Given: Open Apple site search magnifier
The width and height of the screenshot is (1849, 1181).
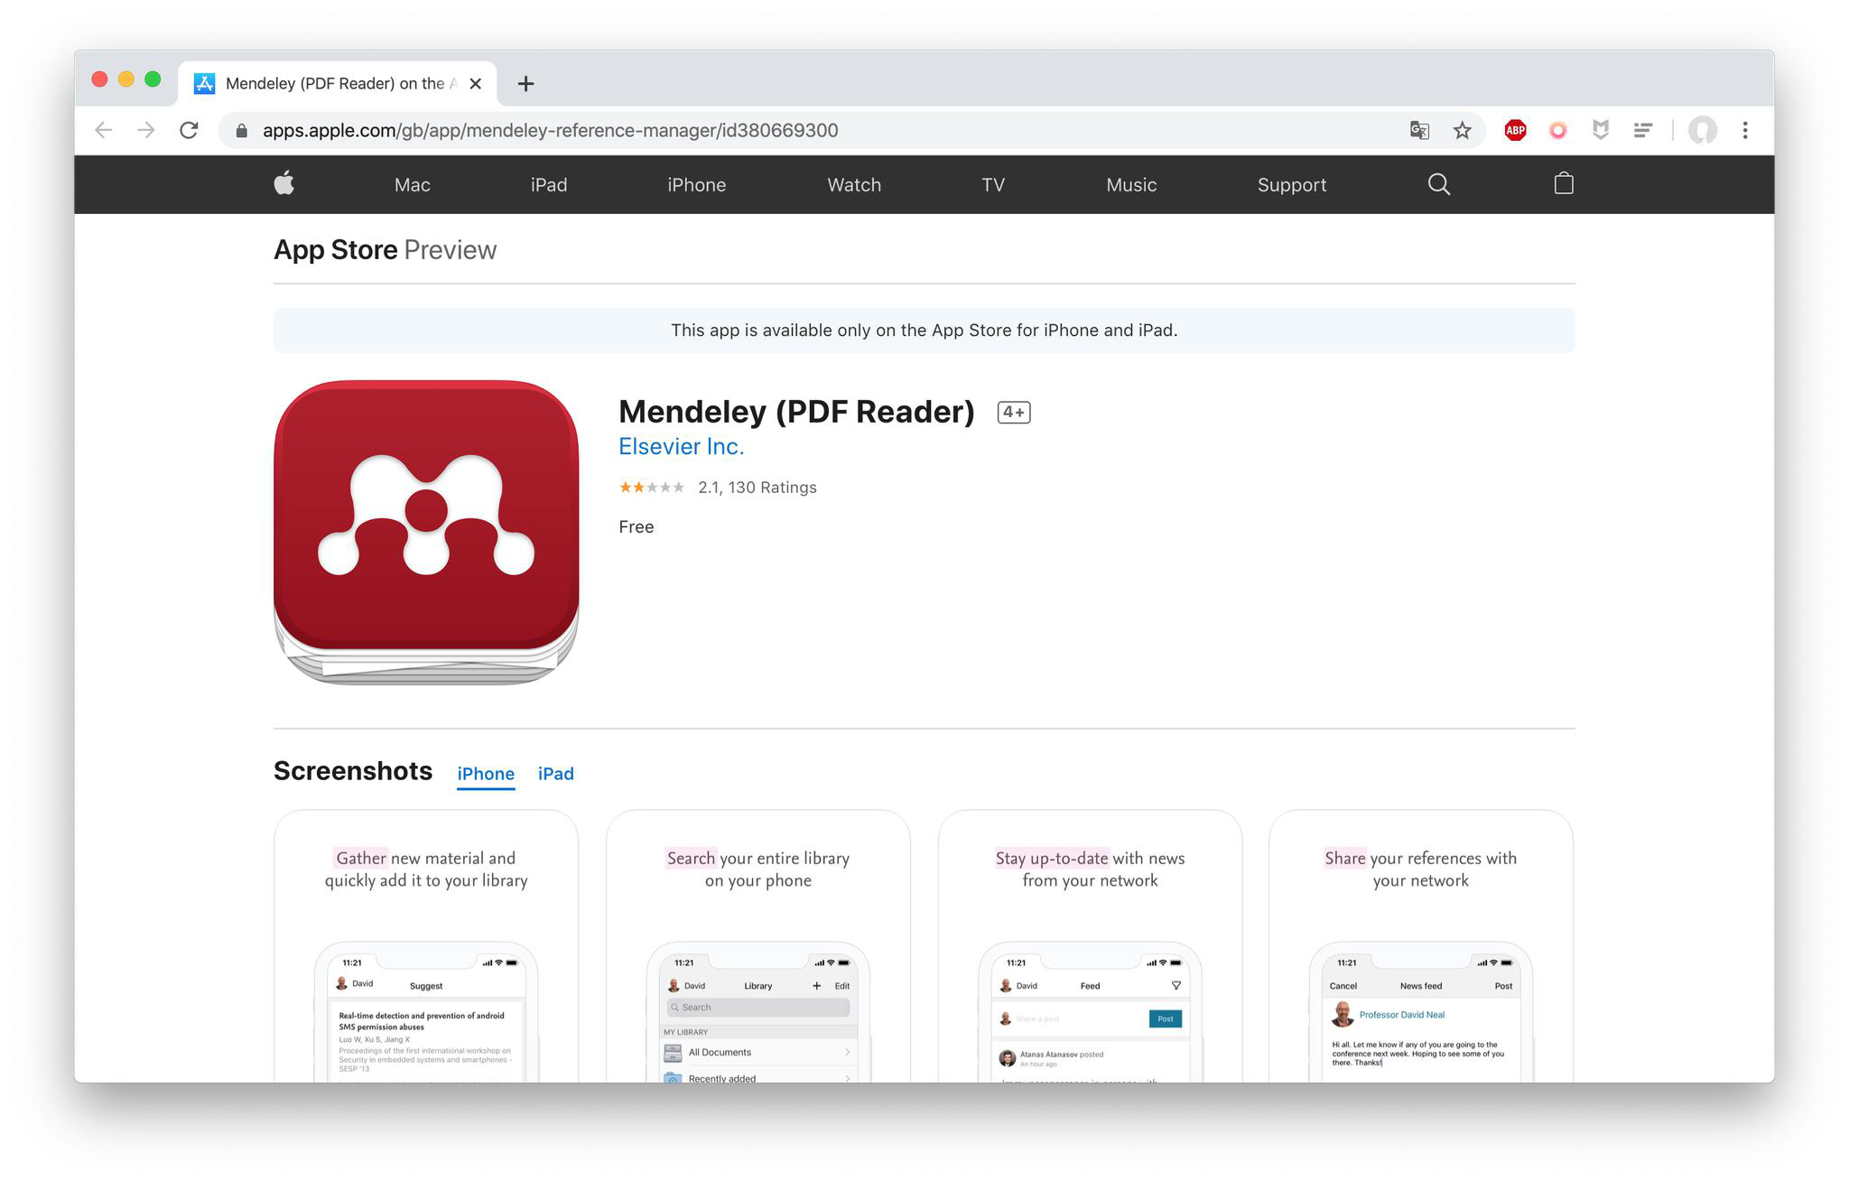Looking at the screenshot, I should tap(1439, 184).
